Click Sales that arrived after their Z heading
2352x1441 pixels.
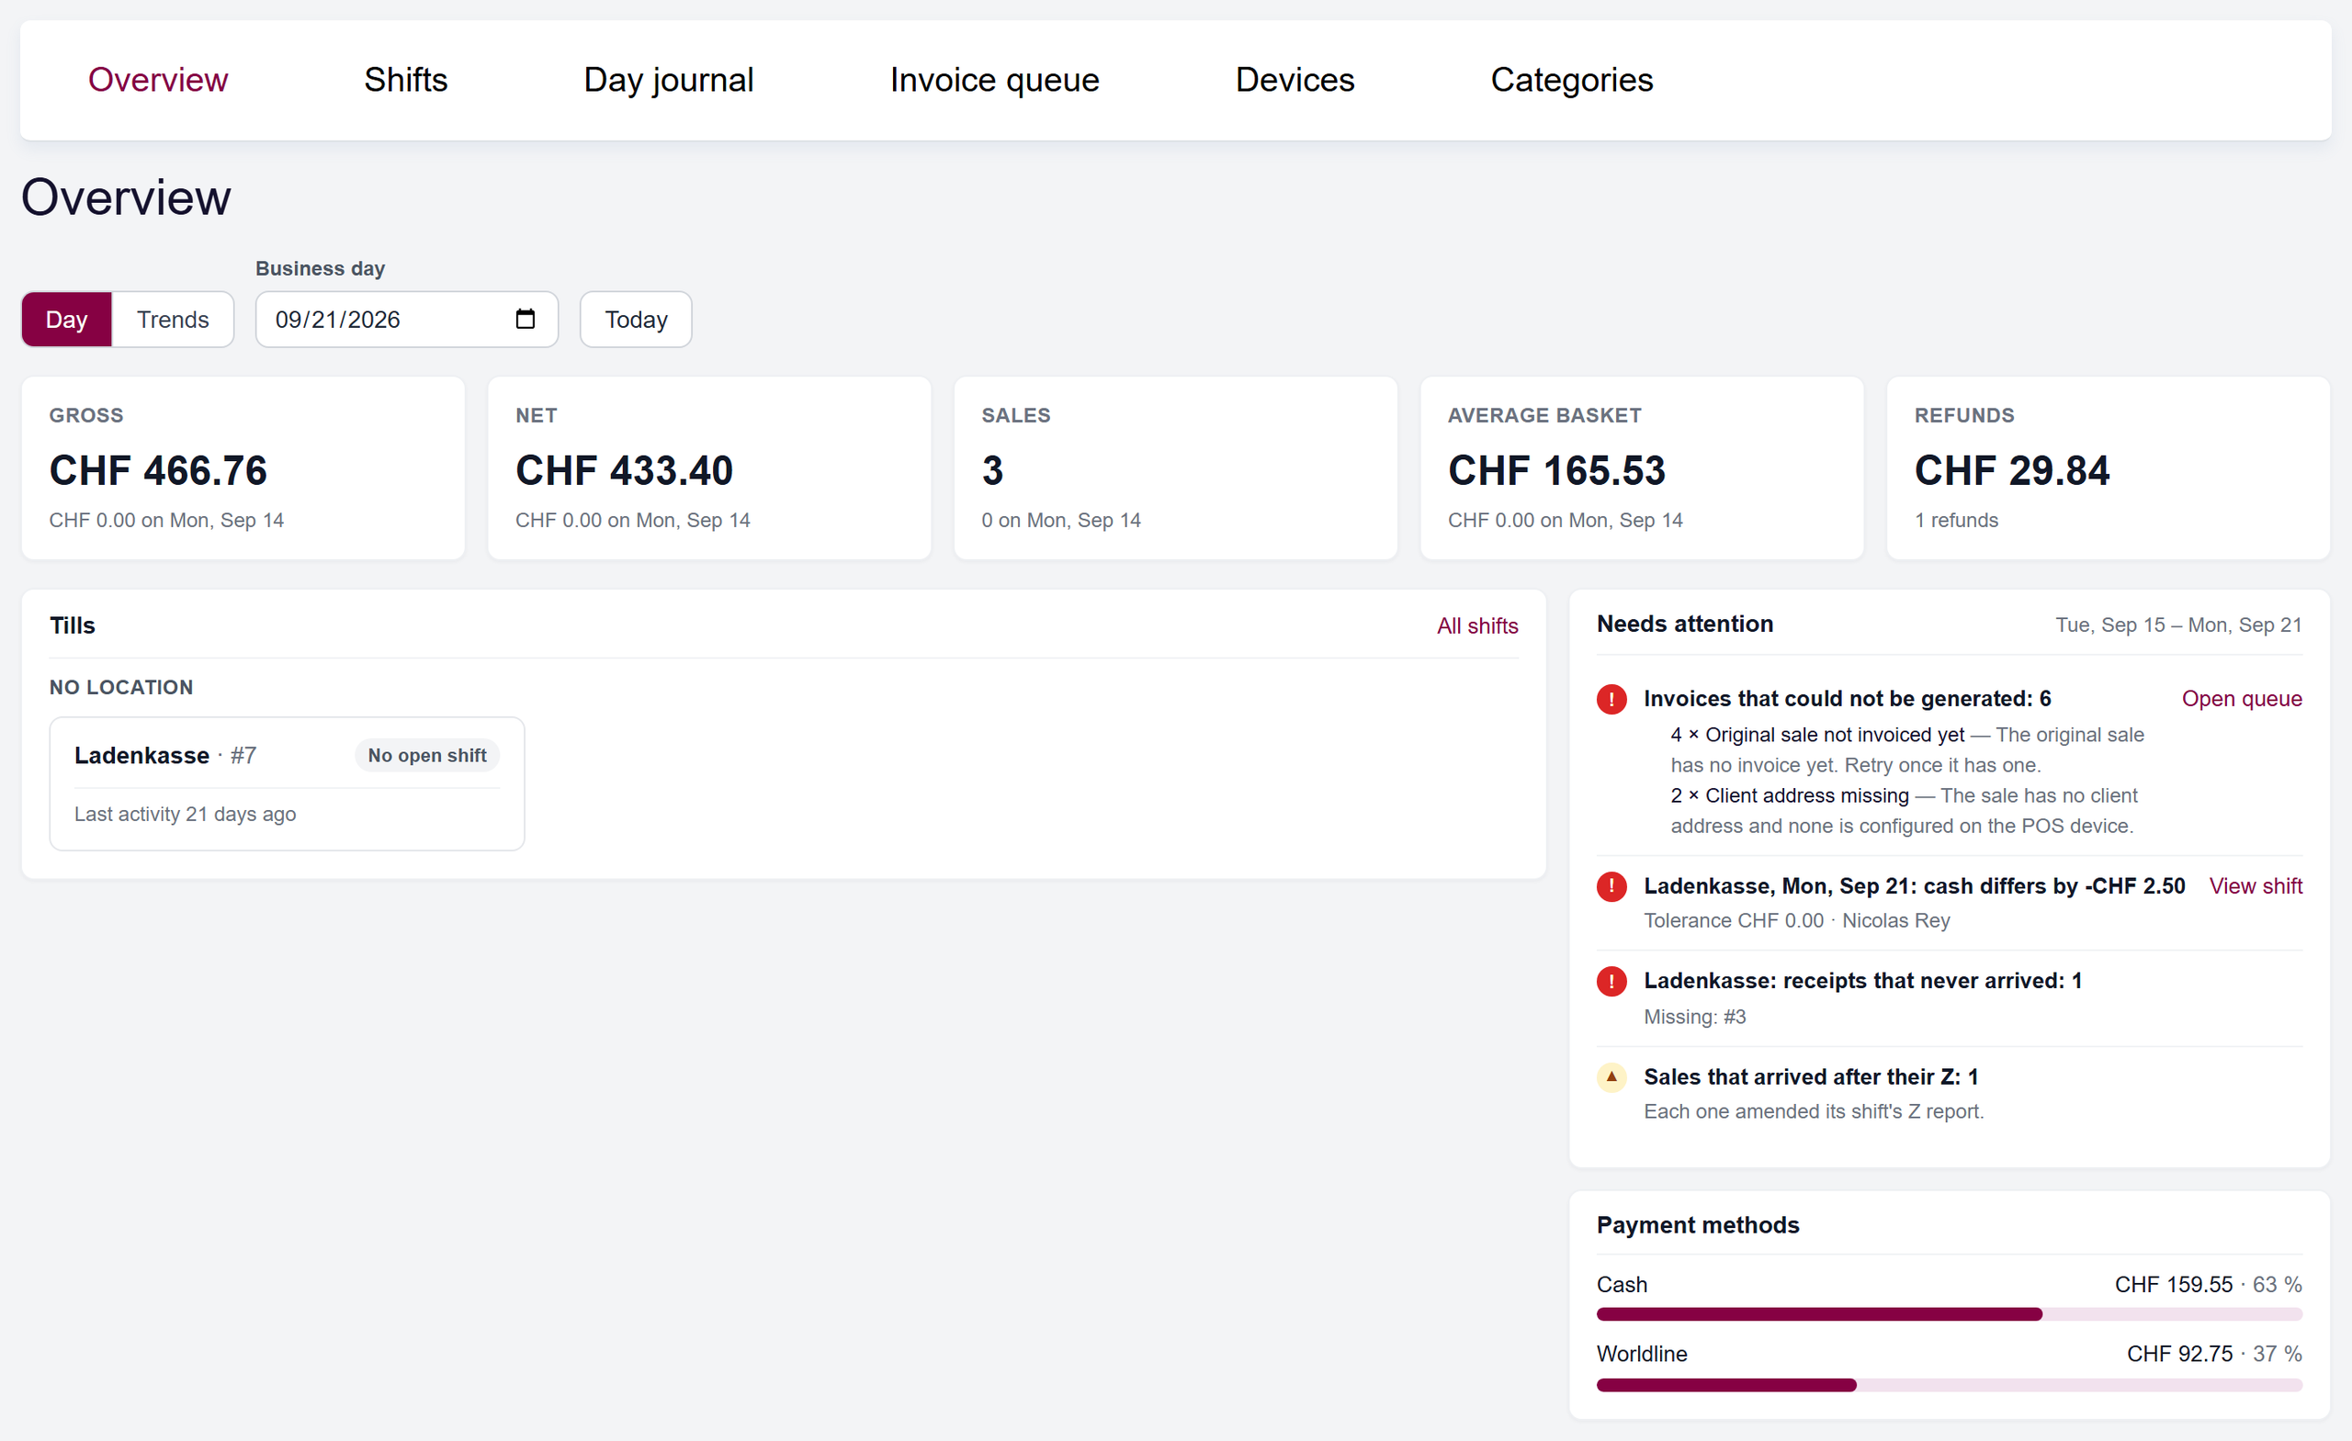1811,1077
